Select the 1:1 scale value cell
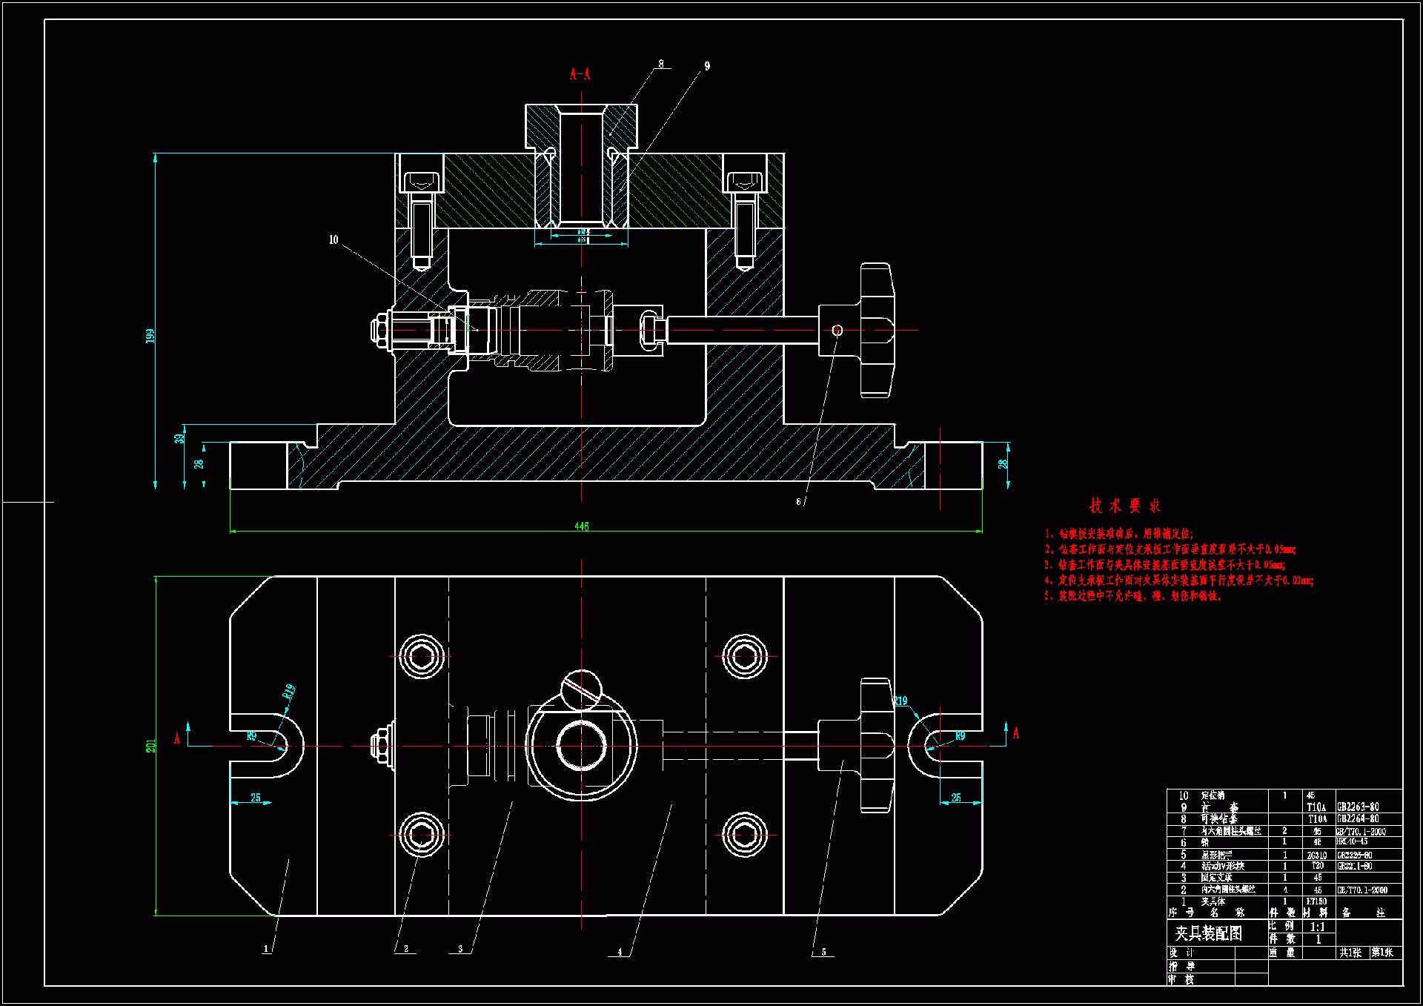 (1317, 927)
